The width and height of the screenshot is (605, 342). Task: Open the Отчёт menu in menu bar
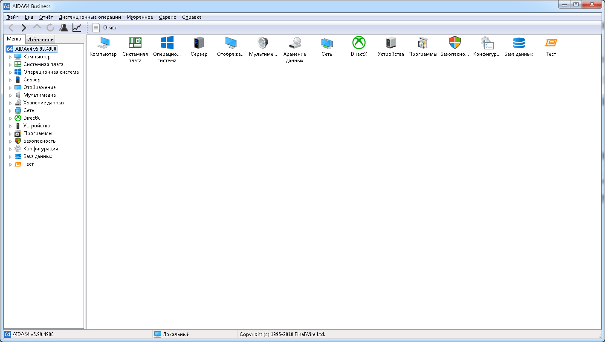46,17
